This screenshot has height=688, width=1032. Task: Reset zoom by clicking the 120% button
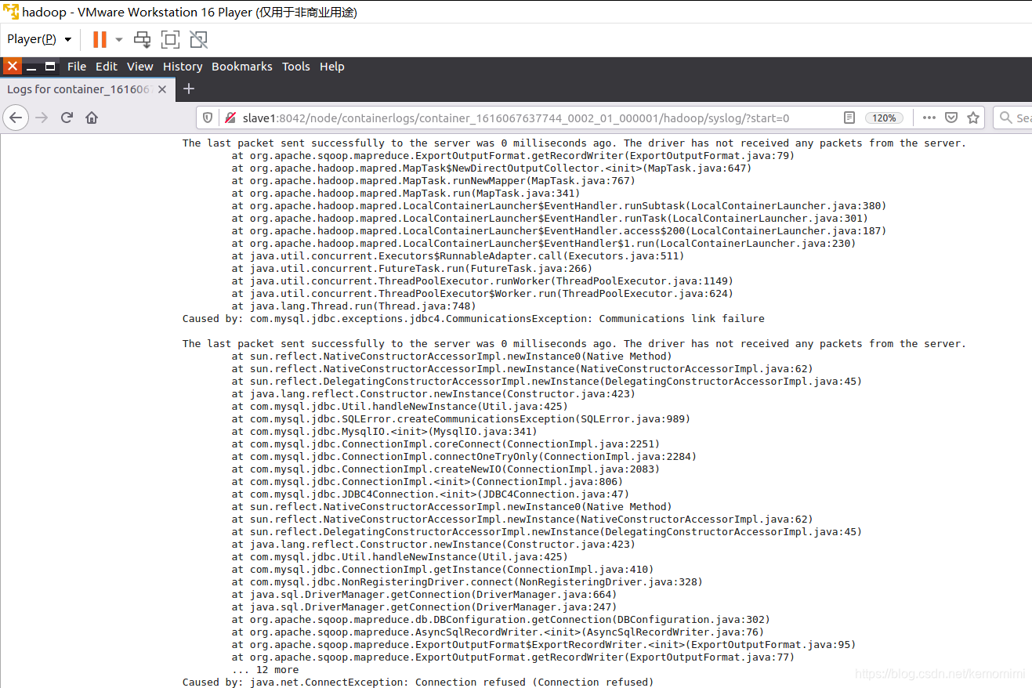pos(884,118)
